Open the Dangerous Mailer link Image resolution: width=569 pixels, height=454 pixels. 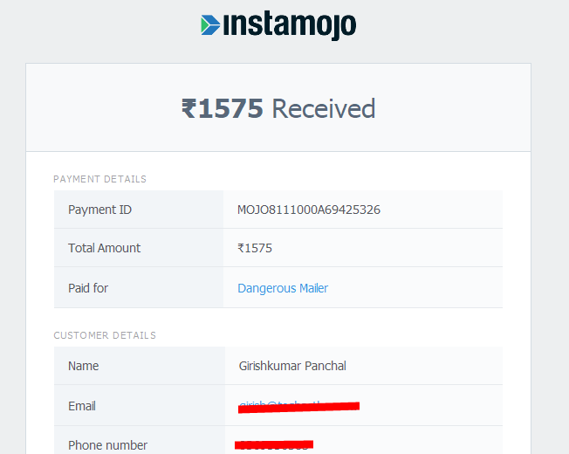click(x=283, y=288)
